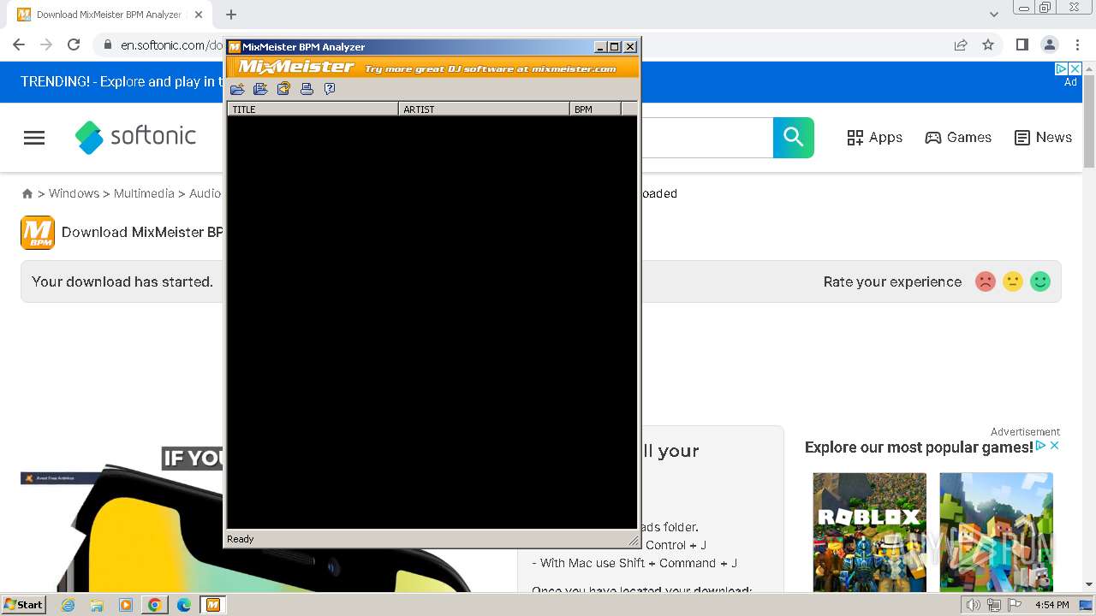Sort by the ARTIST column header
1096x616 pixels.
tap(484, 109)
